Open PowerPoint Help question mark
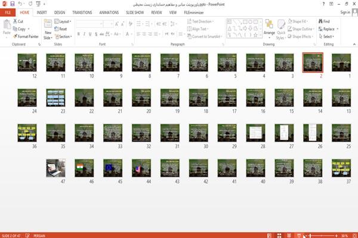358x238 pixels. click(x=323, y=4)
